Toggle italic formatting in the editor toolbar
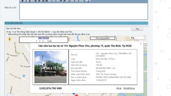 (x=26, y=1)
